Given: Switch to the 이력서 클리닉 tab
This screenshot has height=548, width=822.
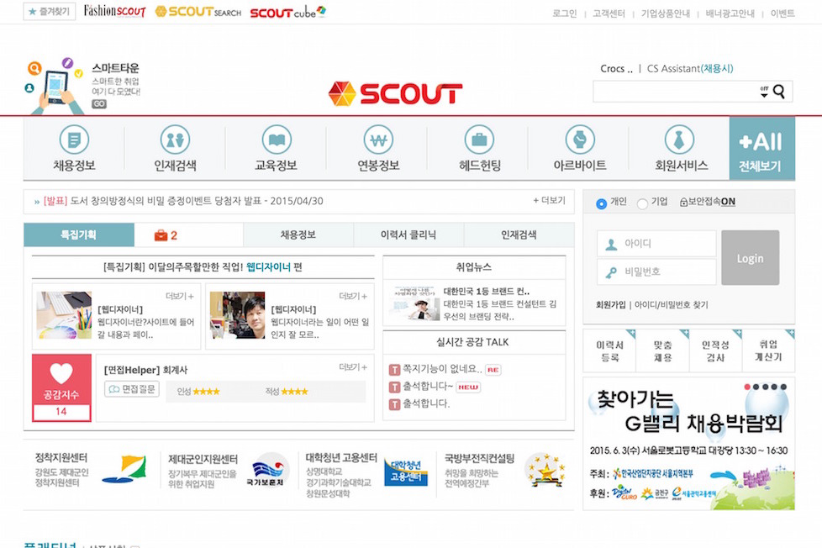Looking at the screenshot, I should point(408,235).
